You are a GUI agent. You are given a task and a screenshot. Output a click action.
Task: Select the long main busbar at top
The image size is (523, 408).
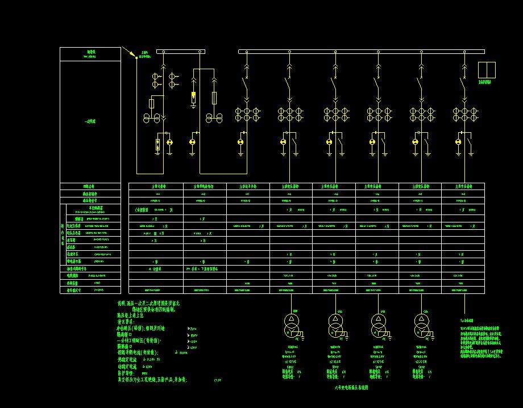click(362, 52)
